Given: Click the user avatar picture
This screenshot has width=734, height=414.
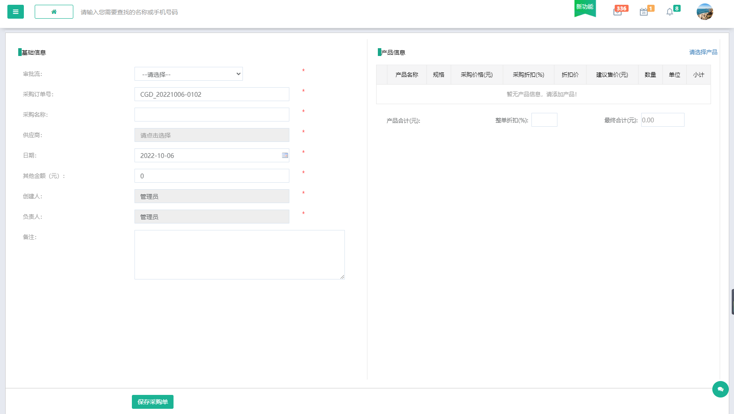Looking at the screenshot, I should tap(705, 12).
